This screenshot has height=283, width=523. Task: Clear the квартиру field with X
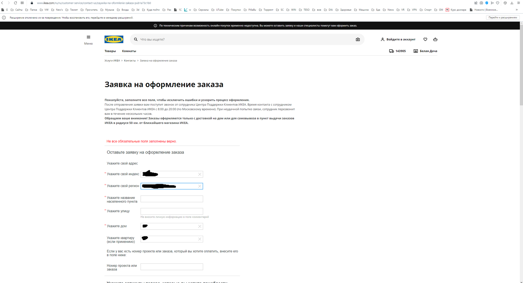pyautogui.click(x=200, y=239)
